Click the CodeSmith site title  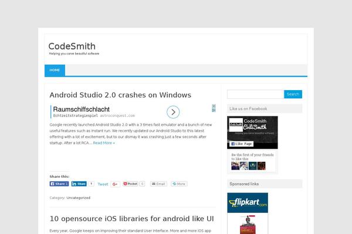pyautogui.click(x=72, y=46)
